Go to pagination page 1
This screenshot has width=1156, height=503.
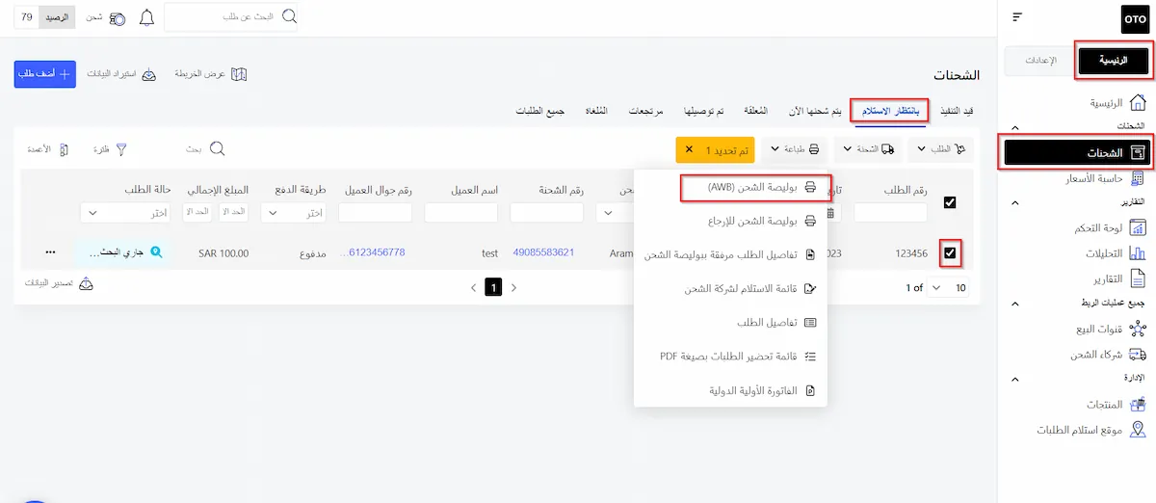click(493, 287)
